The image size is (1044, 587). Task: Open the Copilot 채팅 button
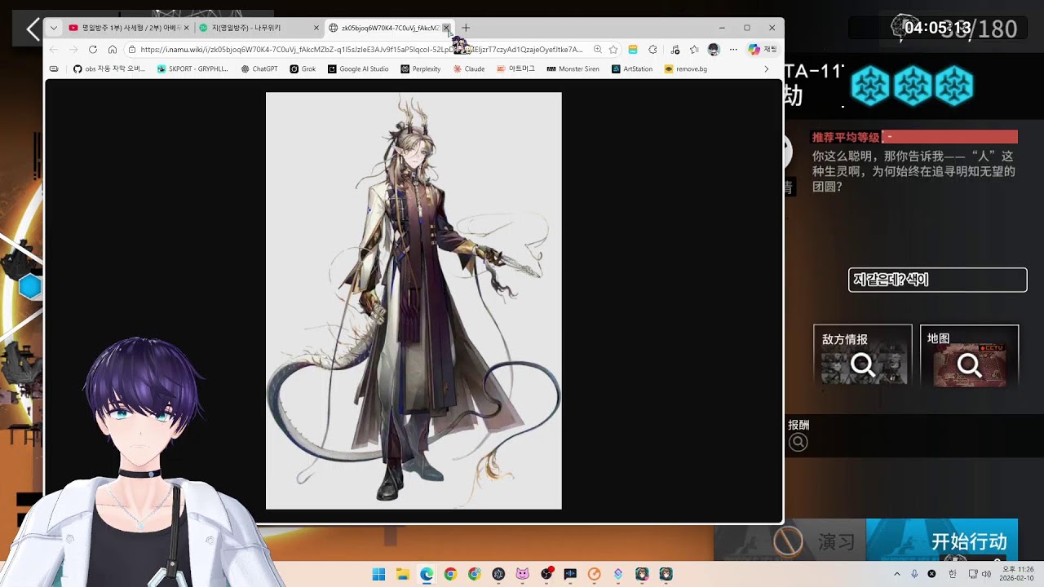tap(762, 50)
